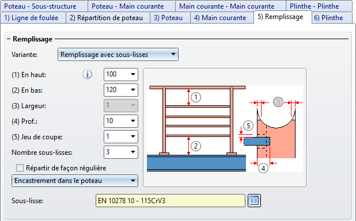Screen dimensions: 356x221
Task: Open the 4) Main courante tab
Action: coord(222,18)
